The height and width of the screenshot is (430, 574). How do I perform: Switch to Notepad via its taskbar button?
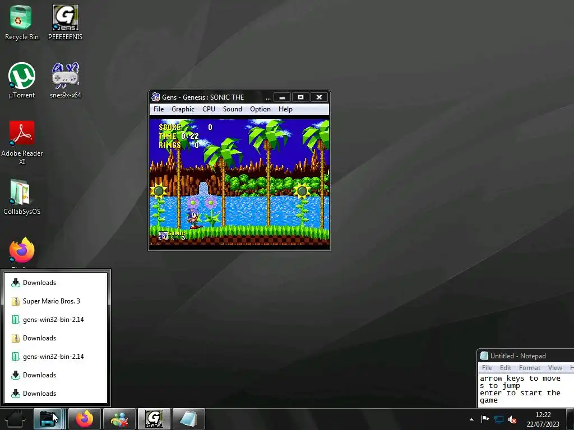(x=188, y=419)
